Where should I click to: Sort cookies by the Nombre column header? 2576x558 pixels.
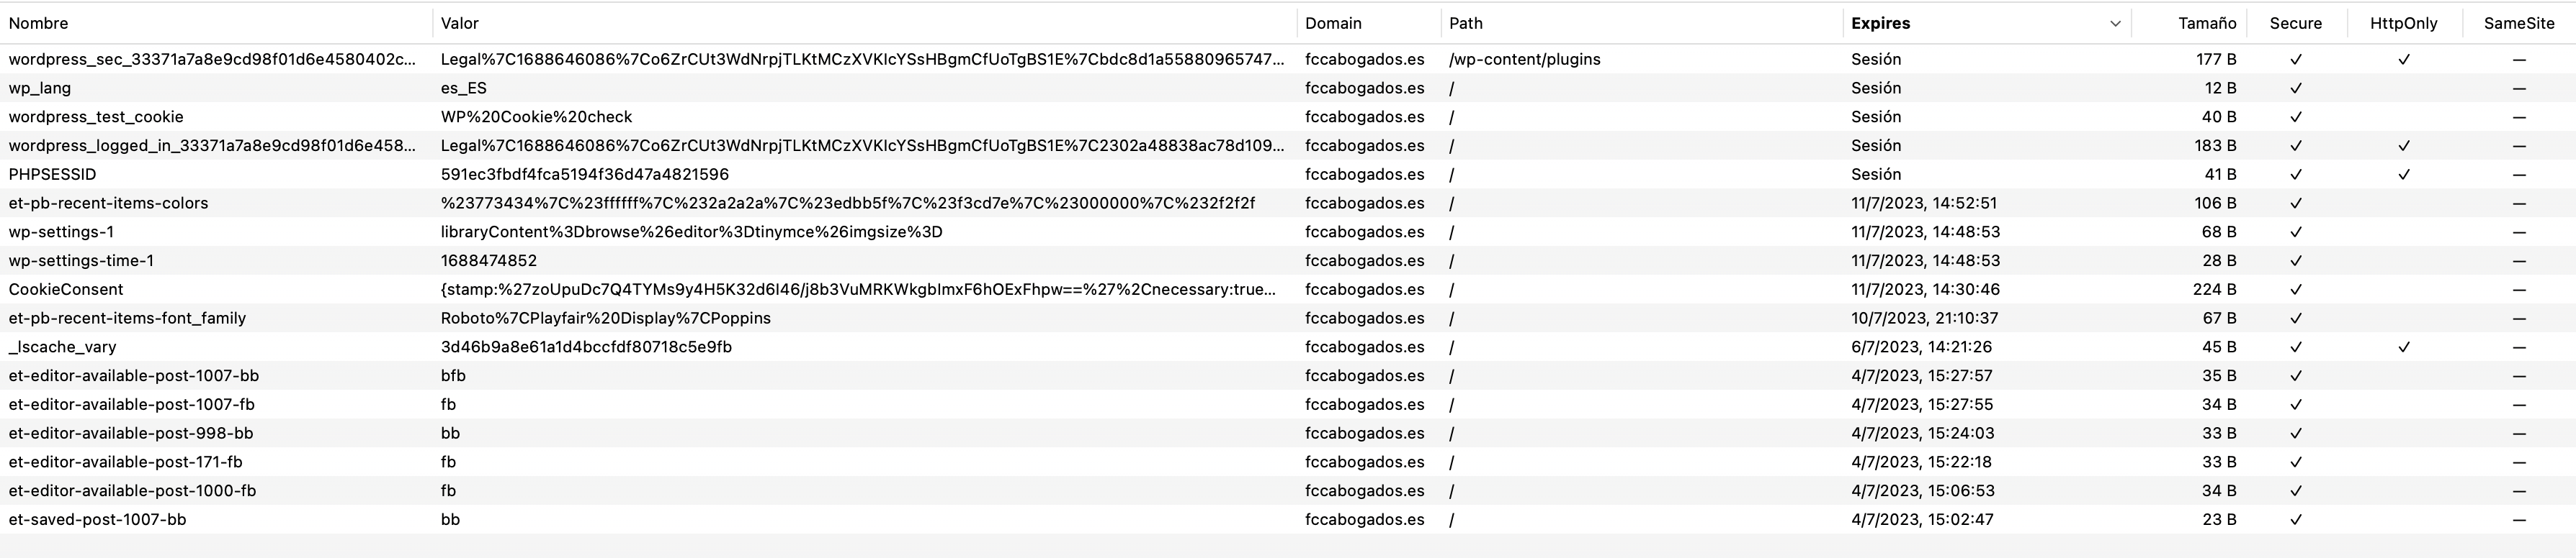tap(39, 23)
